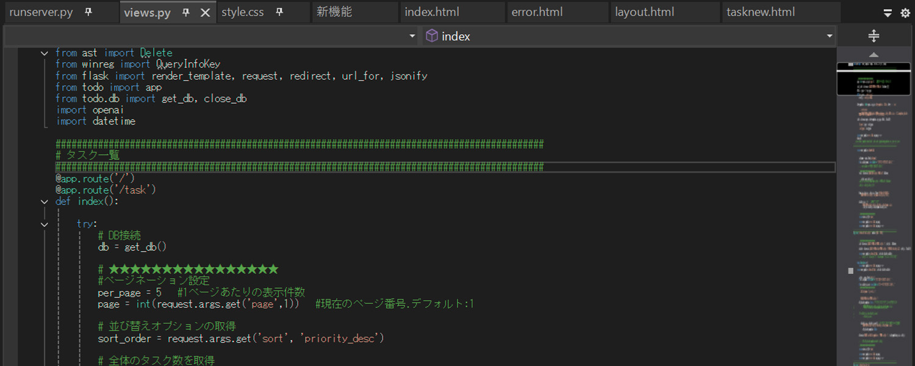Click the editor split window icon

click(x=874, y=36)
